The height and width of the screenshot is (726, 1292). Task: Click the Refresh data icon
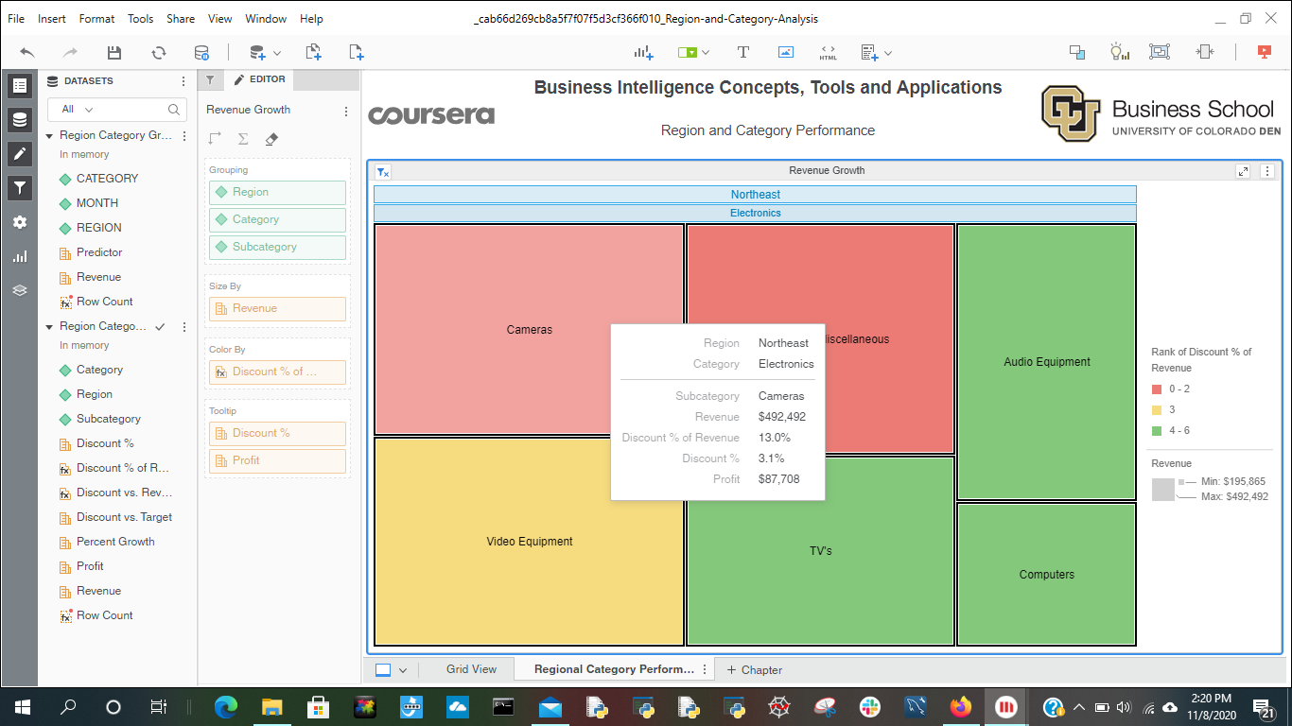click(158, 53)
